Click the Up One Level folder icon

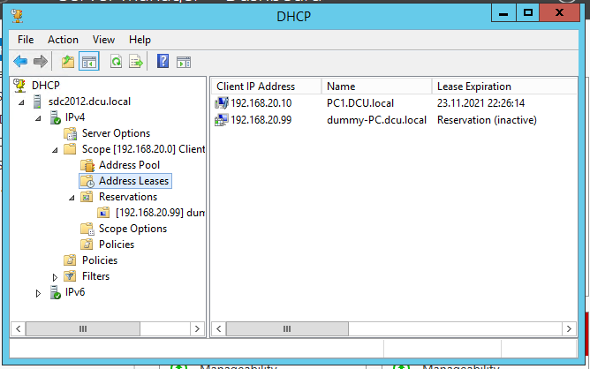pos(68,61)
